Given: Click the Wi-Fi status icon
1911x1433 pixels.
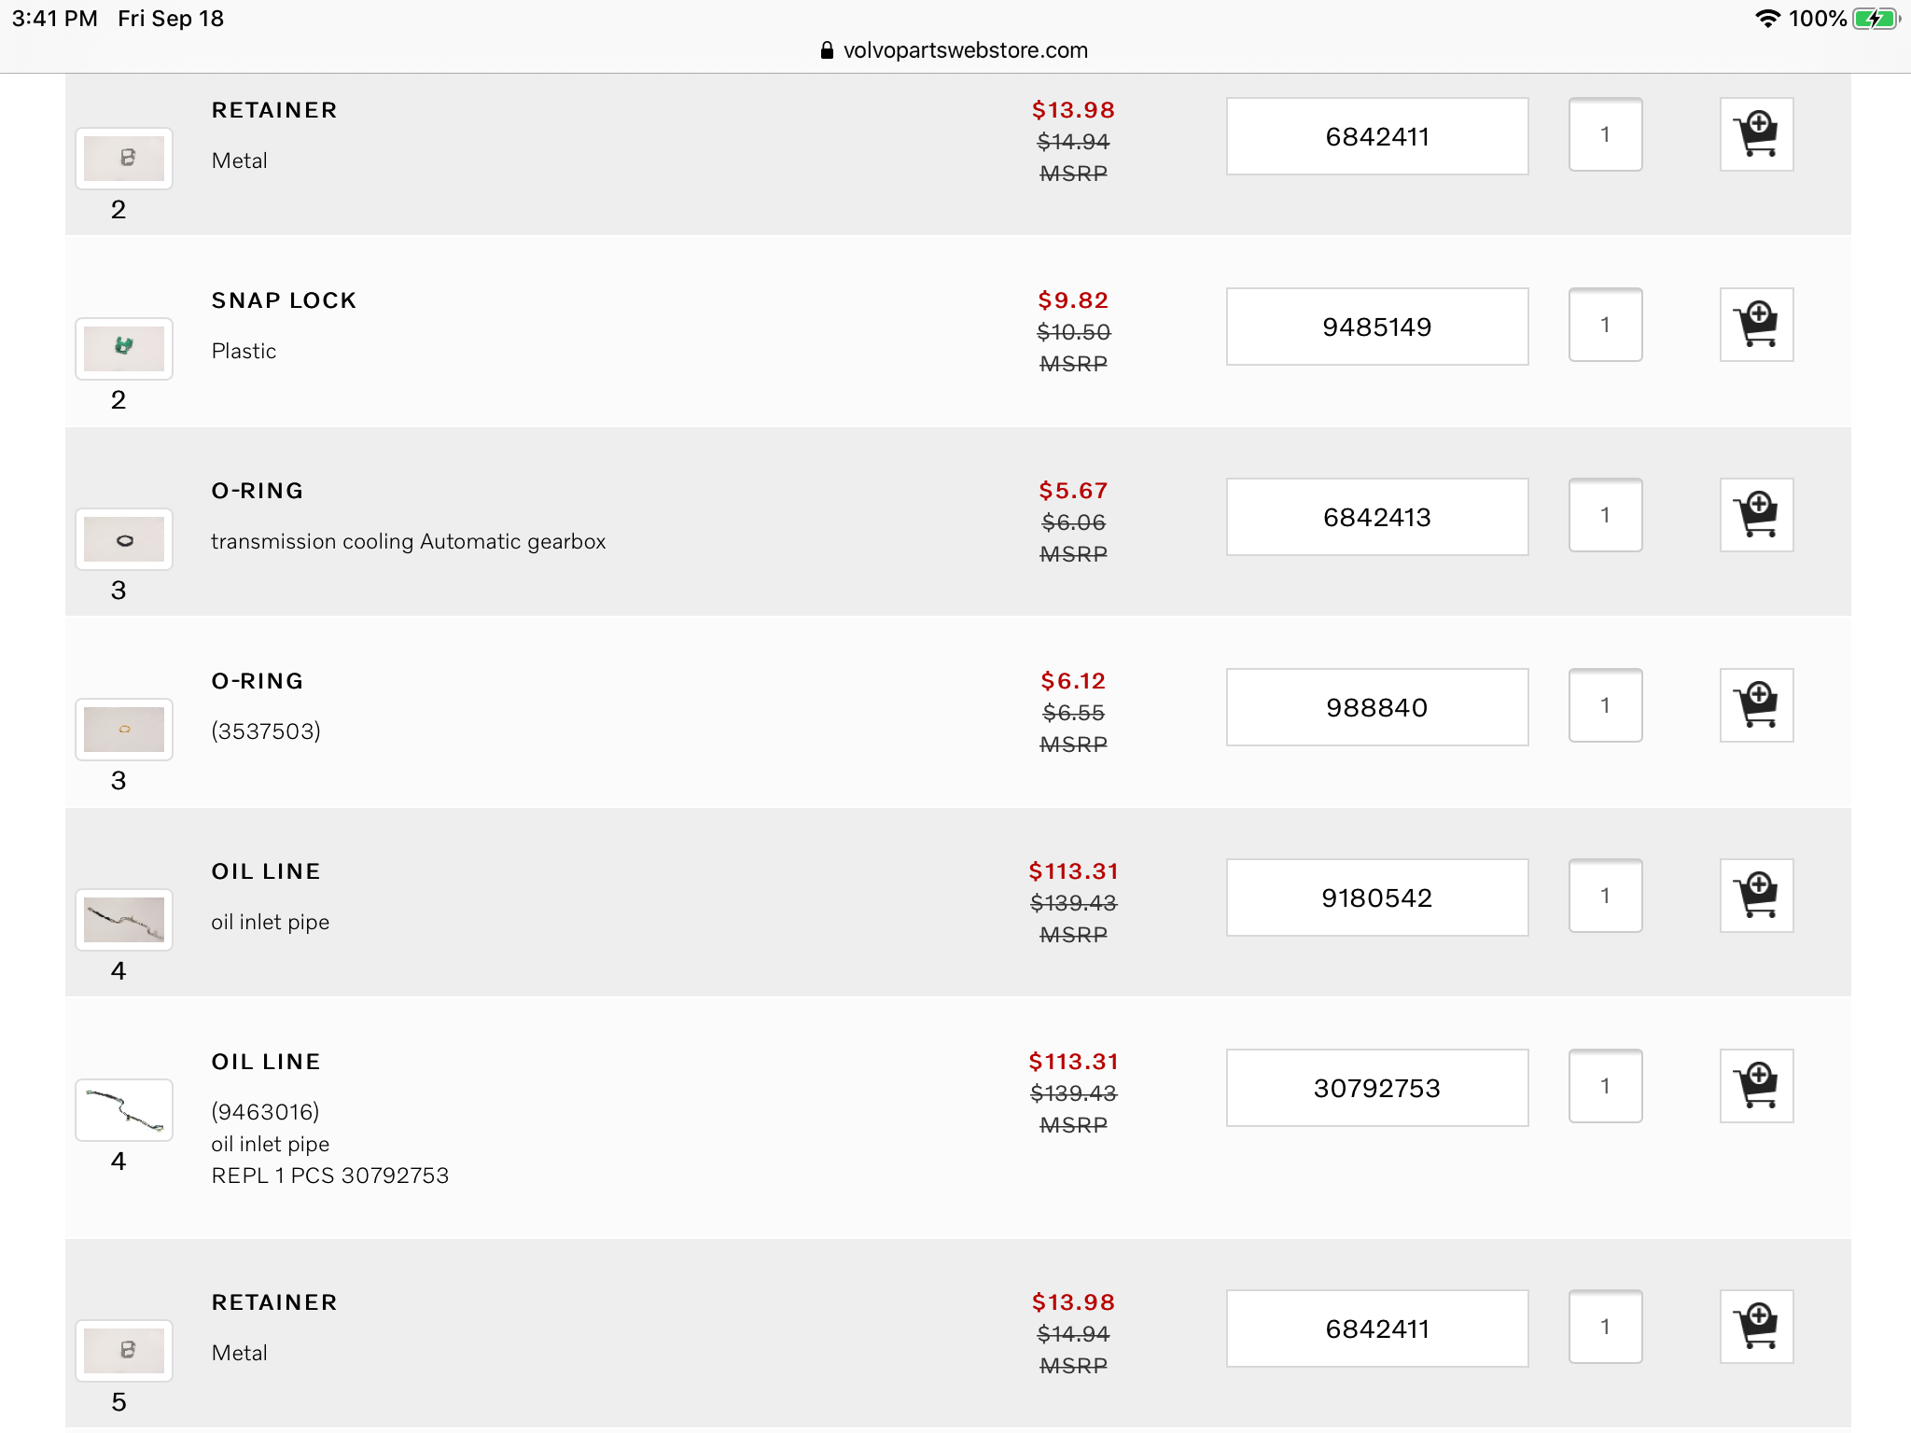Looking at the screenshot, I should click(1767, 19).
